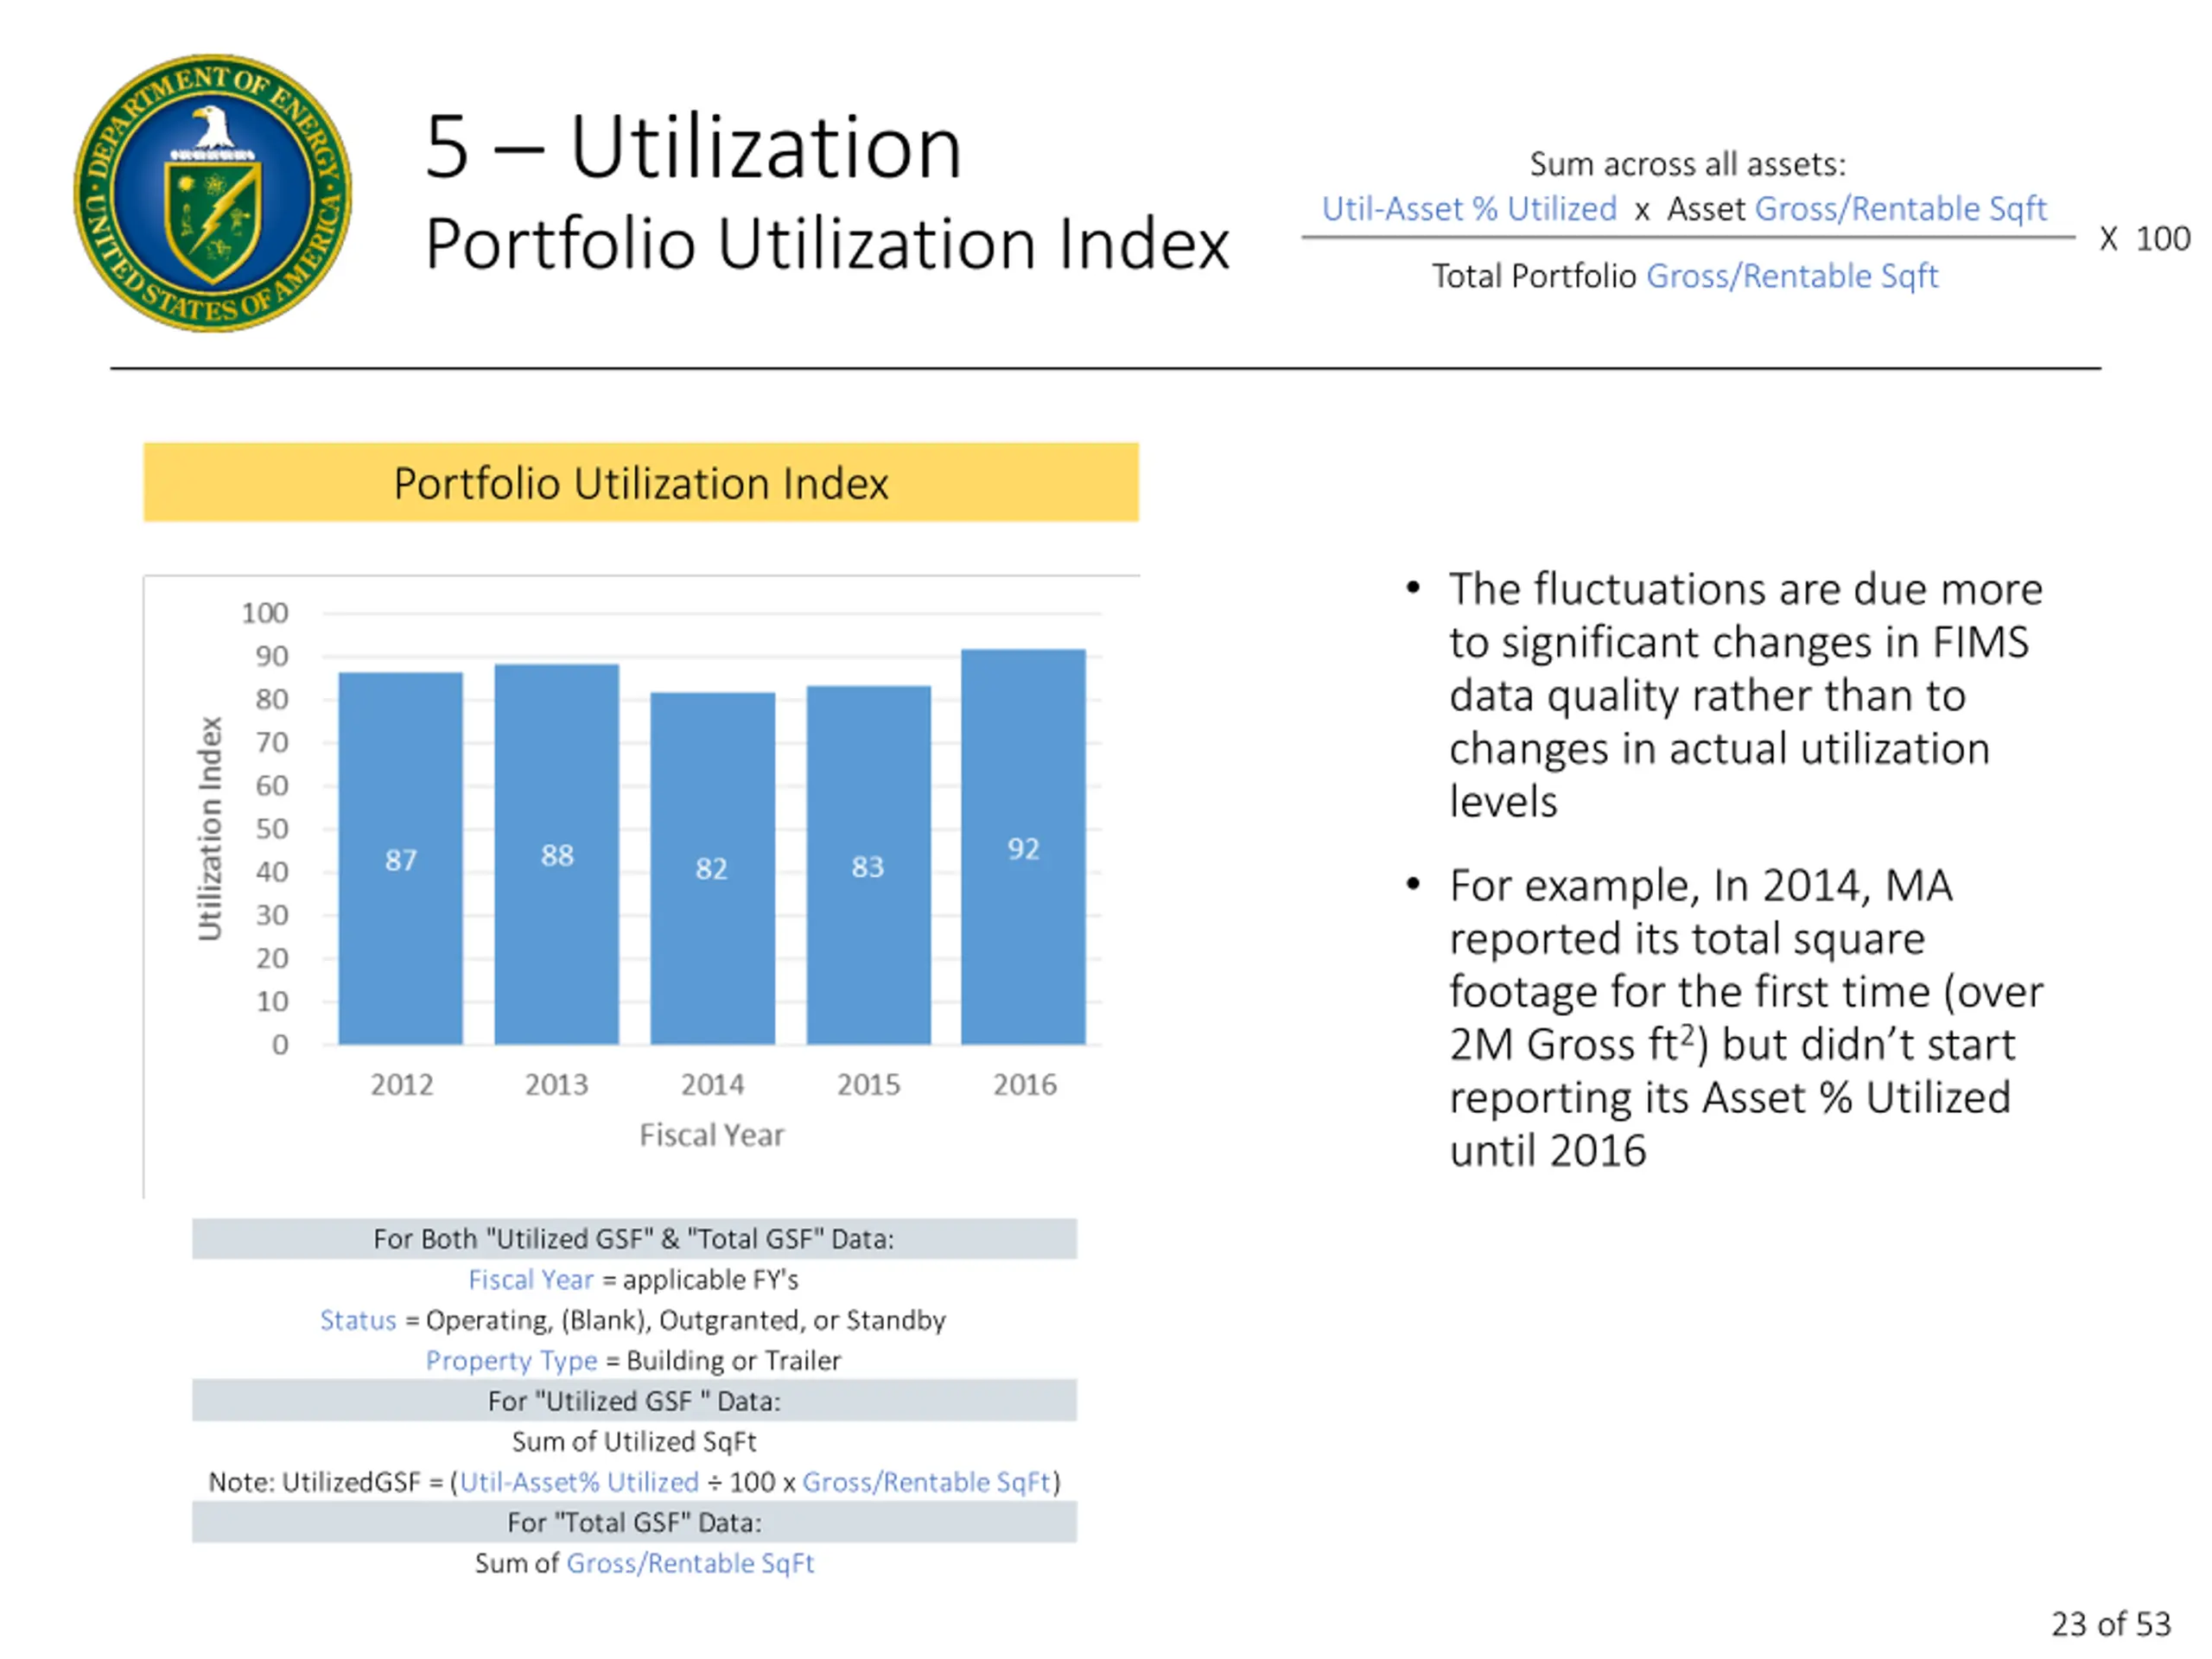Click the Utilization Index vertical axis label
This screenshot has height=1659, width=2212.
coord(209,828)
